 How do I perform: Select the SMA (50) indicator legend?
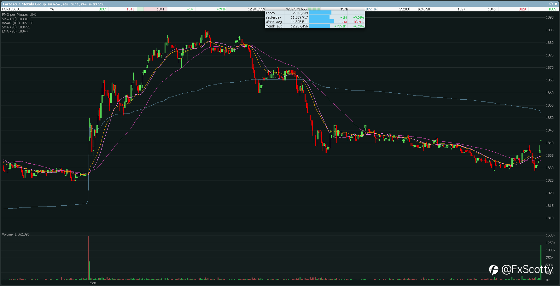pyautogui.click(x=16, y=19)
